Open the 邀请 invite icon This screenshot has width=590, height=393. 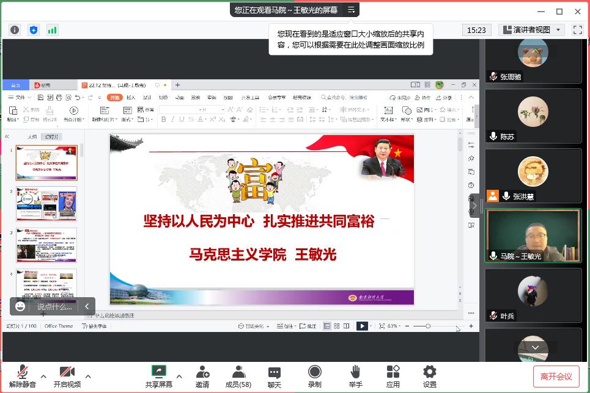[x=202, y=376]
